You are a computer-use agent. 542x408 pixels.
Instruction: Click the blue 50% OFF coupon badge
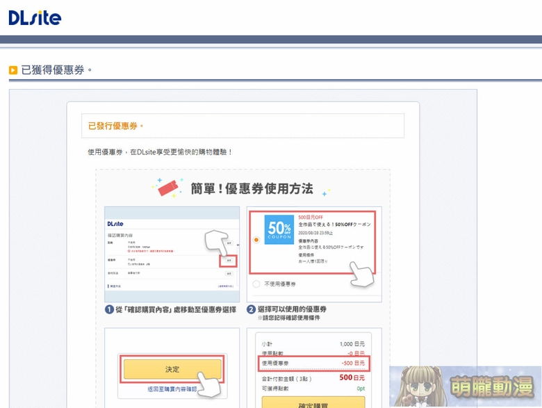279,231
